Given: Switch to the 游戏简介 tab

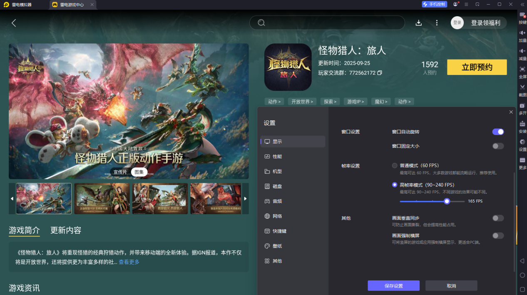Looking at the screenshot, I should pyautogui.click(x=25, y=230).
